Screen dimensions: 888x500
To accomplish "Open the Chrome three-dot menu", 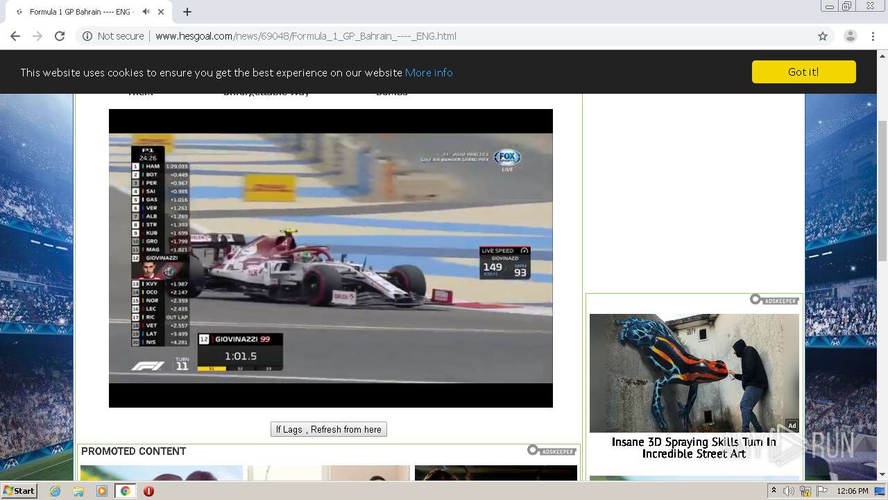I will tap(873, 36).
